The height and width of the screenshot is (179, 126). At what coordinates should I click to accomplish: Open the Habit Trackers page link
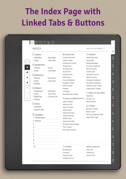68,101
